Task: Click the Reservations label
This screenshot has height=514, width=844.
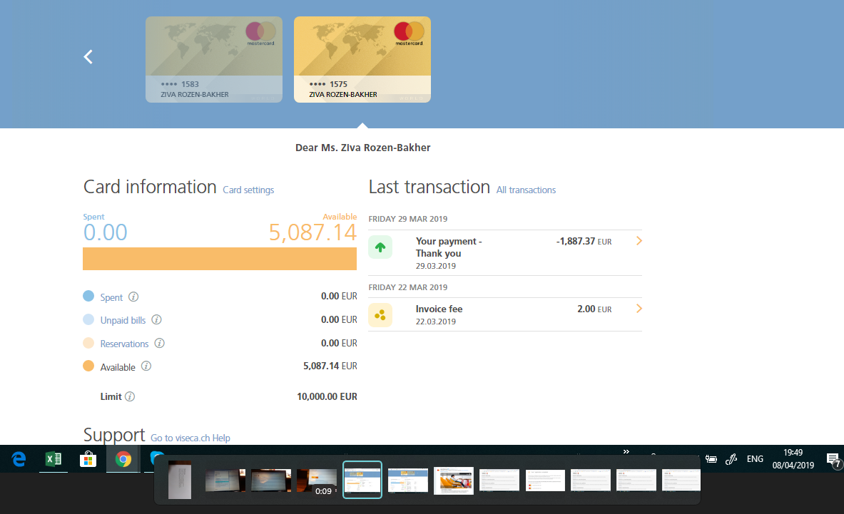Action: click(124, 344)
